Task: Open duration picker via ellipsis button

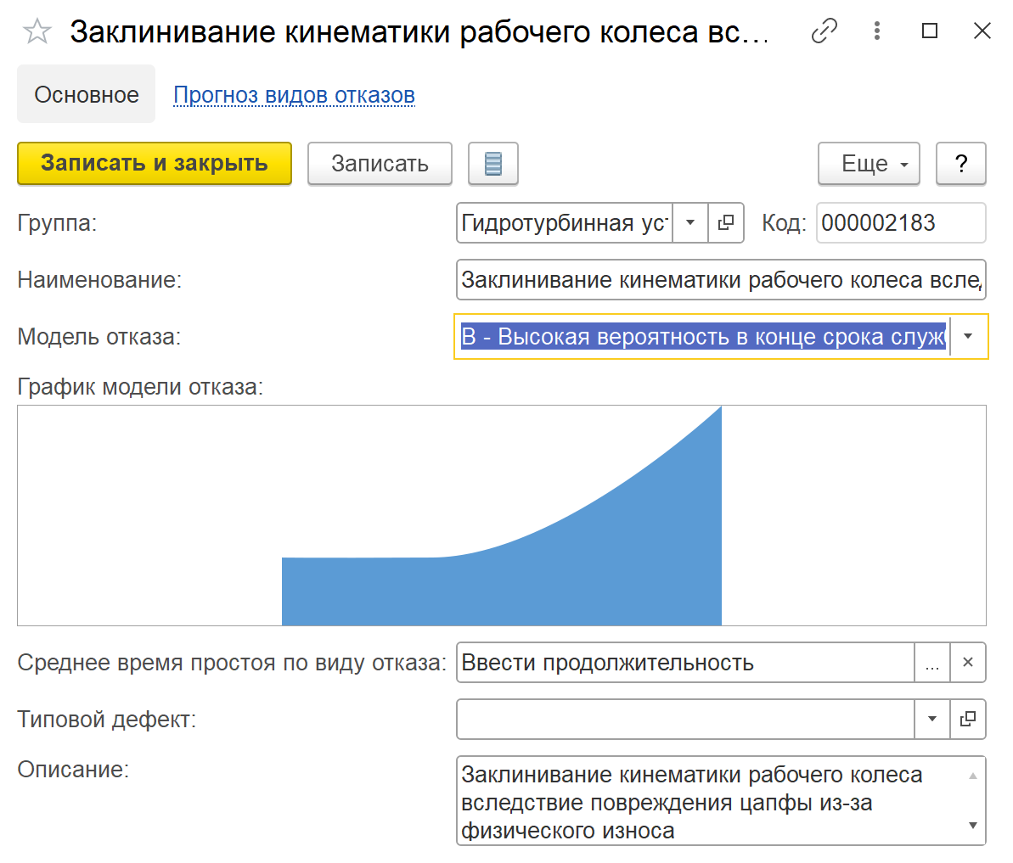Action: [x=932, y=663]
